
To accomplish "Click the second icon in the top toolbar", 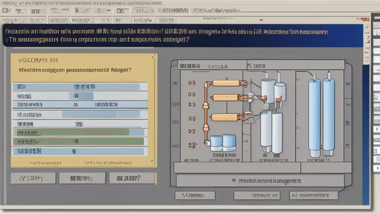I will (19, 11).
